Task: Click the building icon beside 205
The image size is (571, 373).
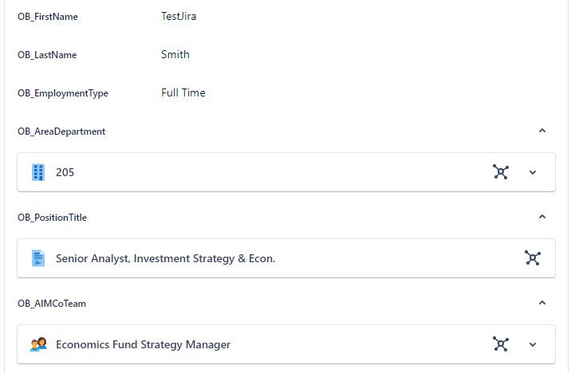Action: point(38,172)
